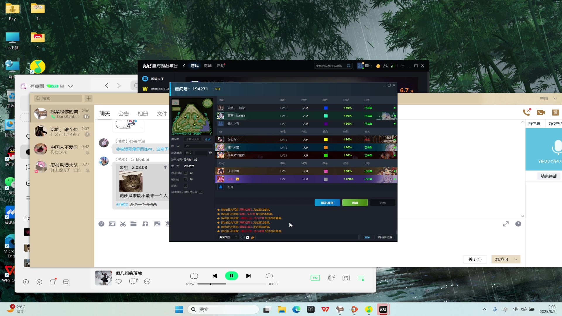Click the volume speaker icon in music player

(269, 276)
